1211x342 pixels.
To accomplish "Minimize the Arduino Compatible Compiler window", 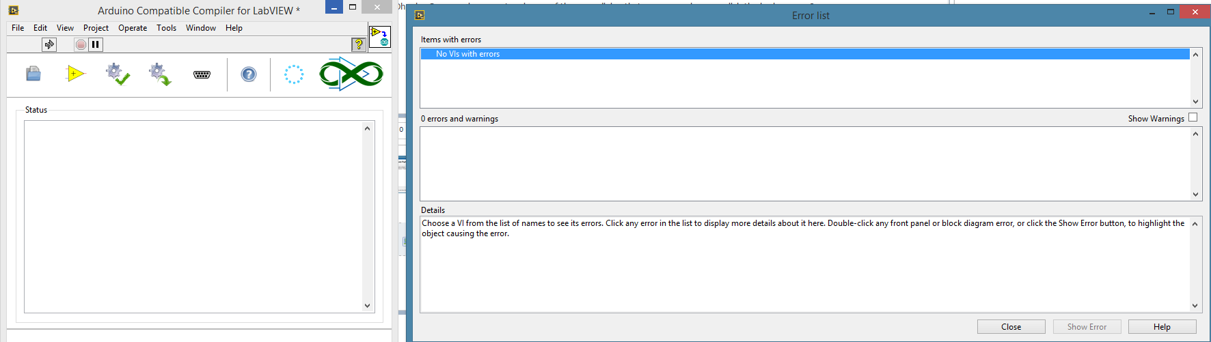I will tap(334, 8).
